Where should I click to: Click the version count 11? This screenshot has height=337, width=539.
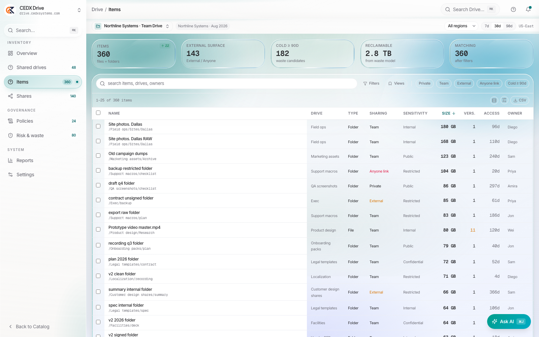pyautogui.click(x=473, y=230)
